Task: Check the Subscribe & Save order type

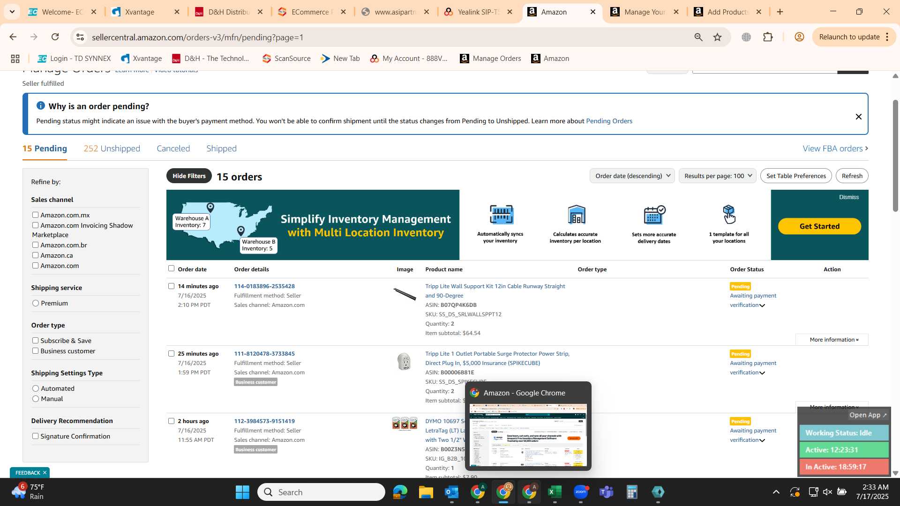Action: tap(35, 341)
